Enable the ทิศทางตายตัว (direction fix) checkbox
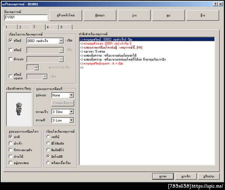Viewport: 225px width, 190px height. (x=10, y=150)
